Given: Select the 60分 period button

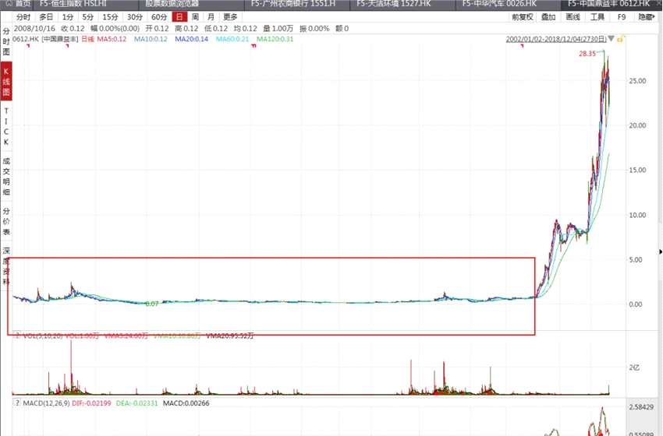Looking at the screenshot, I should [x=159, y=17].
